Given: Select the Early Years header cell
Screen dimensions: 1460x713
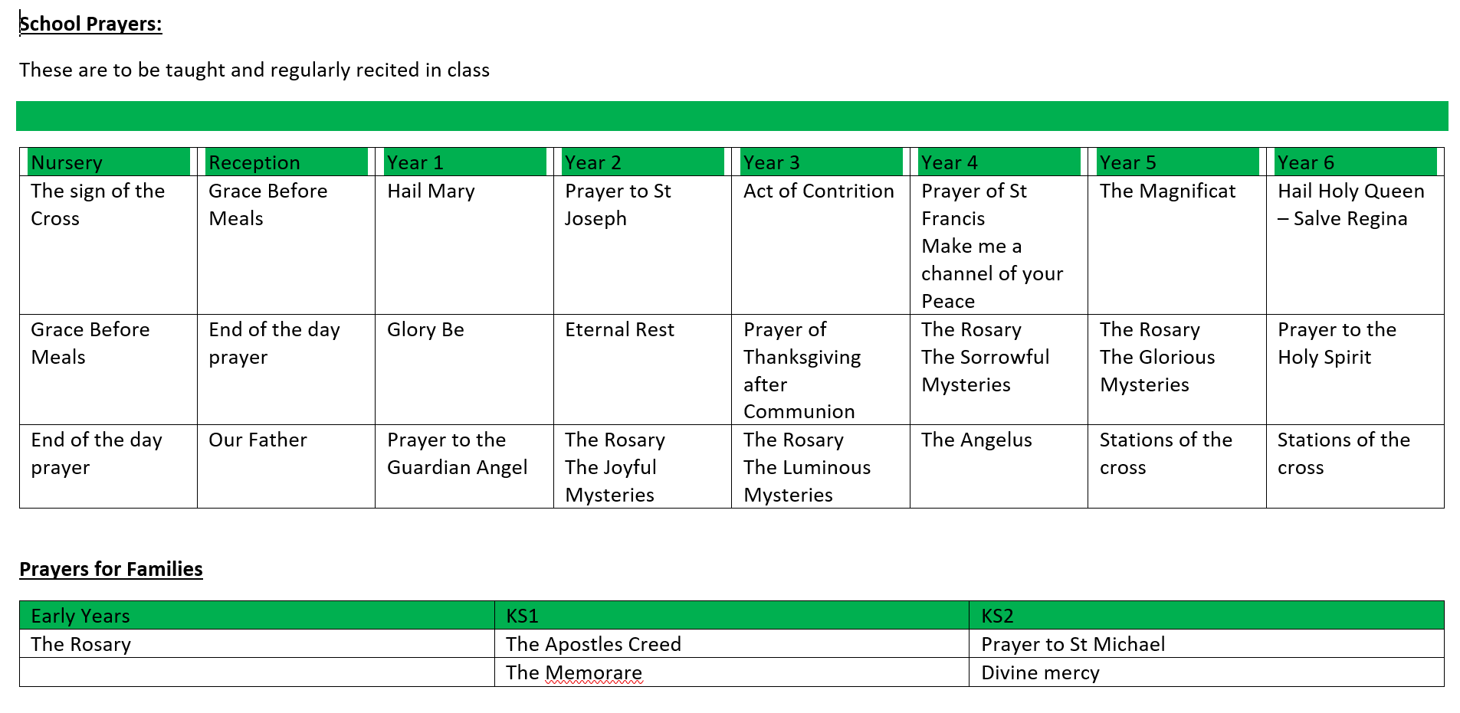Looking at the screenshot, I should point(257,616).
